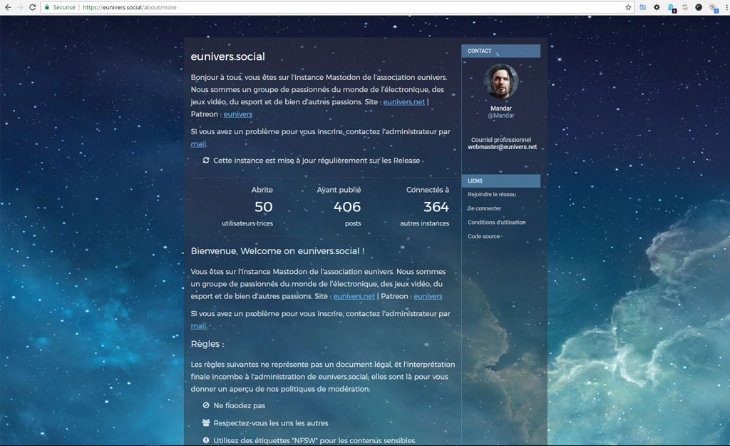
Task: Click the green padlock security icon
Action: (47, 7)
